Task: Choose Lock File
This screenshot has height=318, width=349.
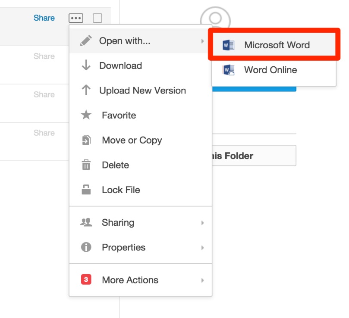Action: click(x=141, y=190)
